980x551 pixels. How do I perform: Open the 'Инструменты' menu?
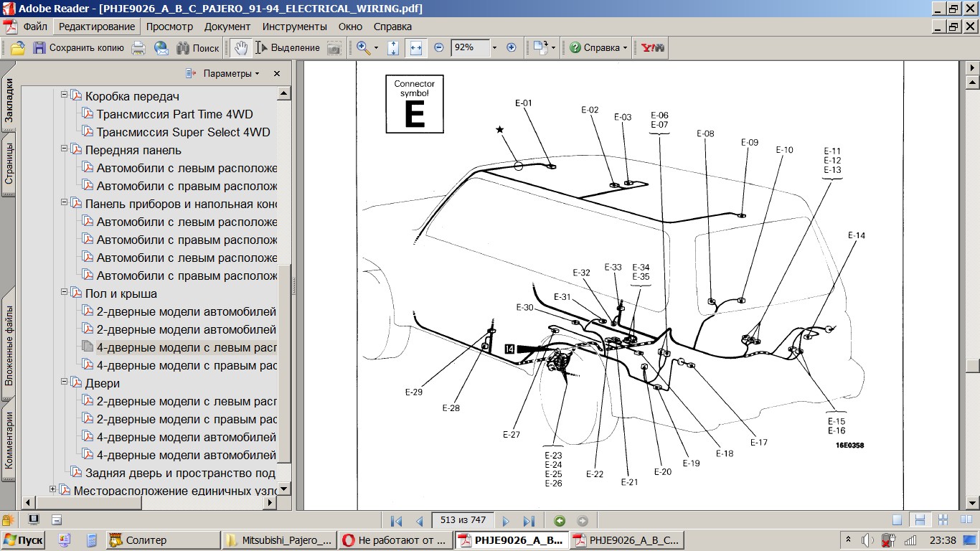pos(294,27)
